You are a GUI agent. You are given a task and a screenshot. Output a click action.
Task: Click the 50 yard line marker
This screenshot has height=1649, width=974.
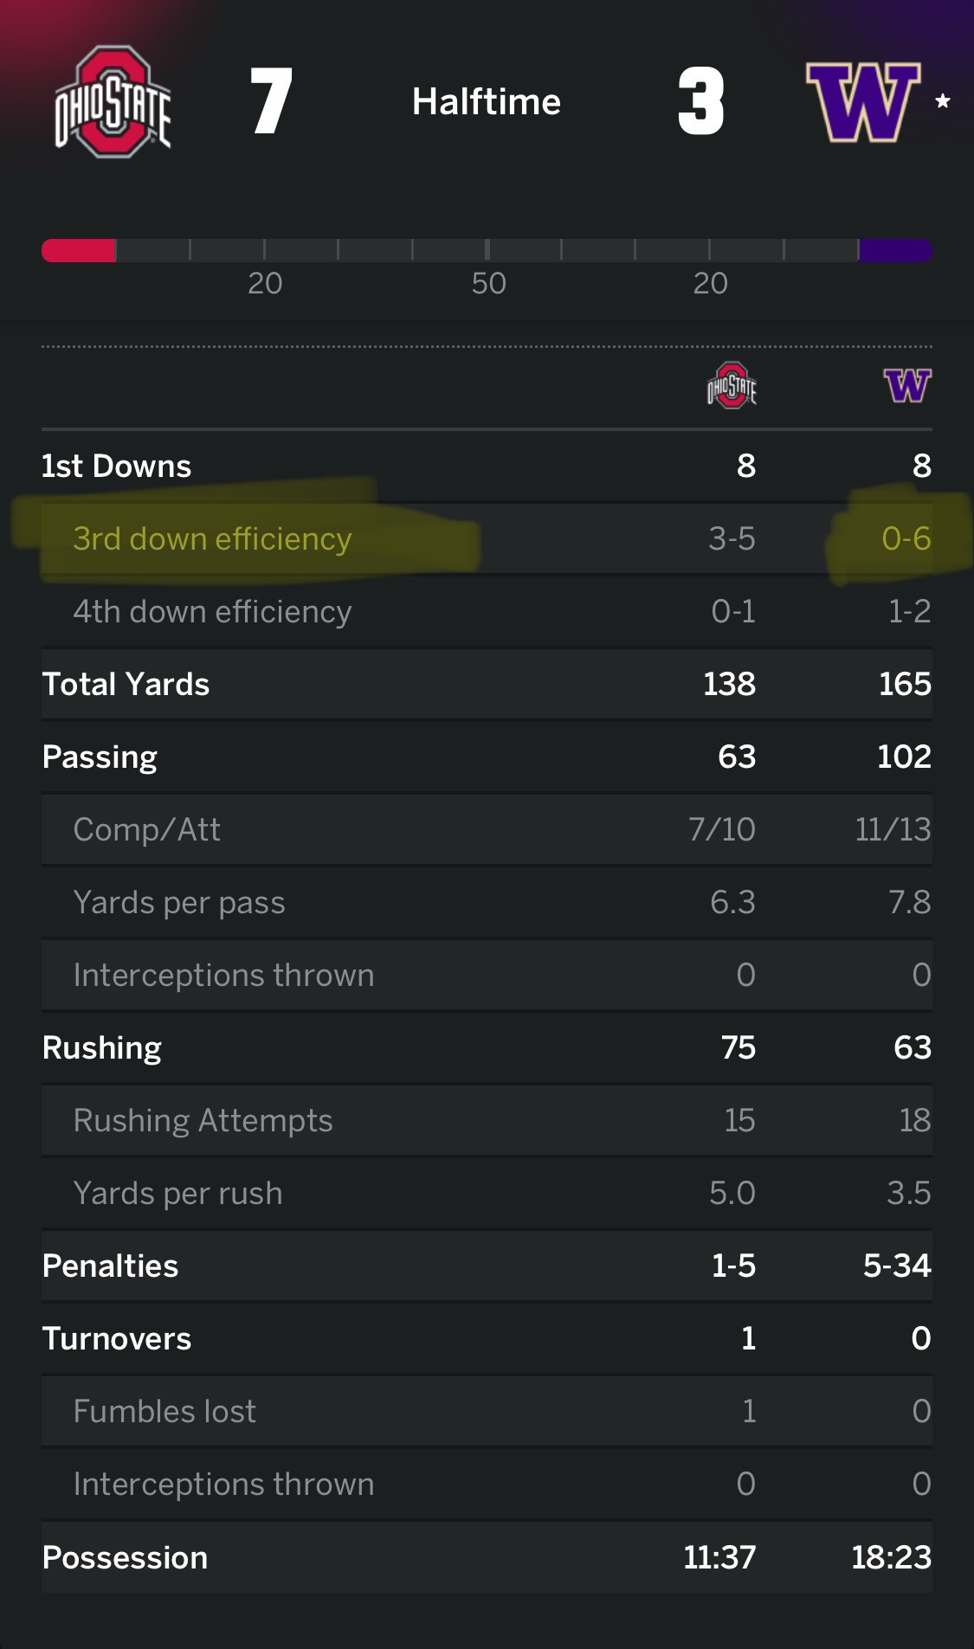[x=488, y=283]
